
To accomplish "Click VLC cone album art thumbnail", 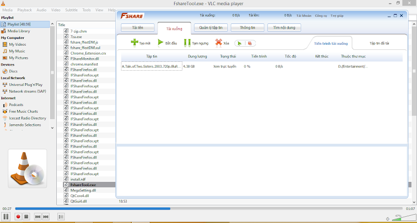I will (x=28, y=168).
